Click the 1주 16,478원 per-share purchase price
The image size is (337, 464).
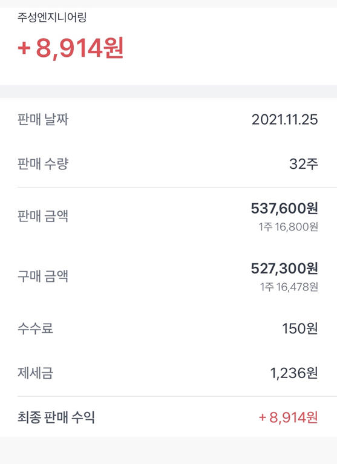tap(289, 287)
